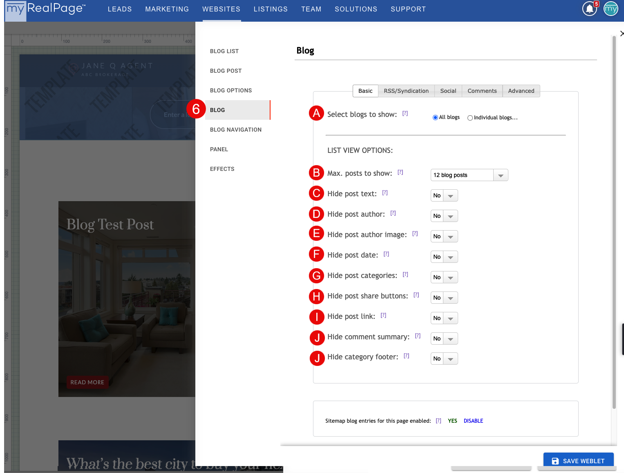
Task: Select EFFECTS in the sidebar
Action: coord(222,169)
